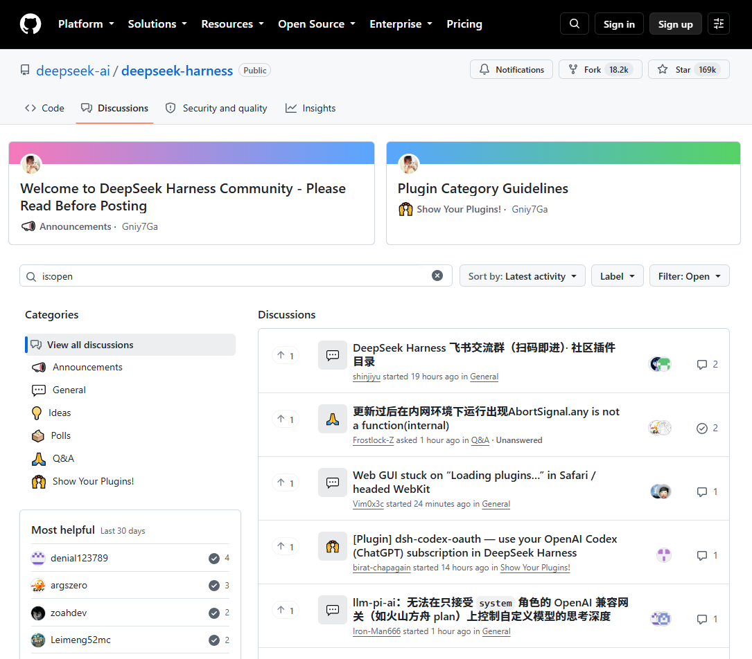Click the participant avatar on dsh-codex-oauth discussion
The image size is (752, 659).
pyautogui.click(x=664, y=556)
